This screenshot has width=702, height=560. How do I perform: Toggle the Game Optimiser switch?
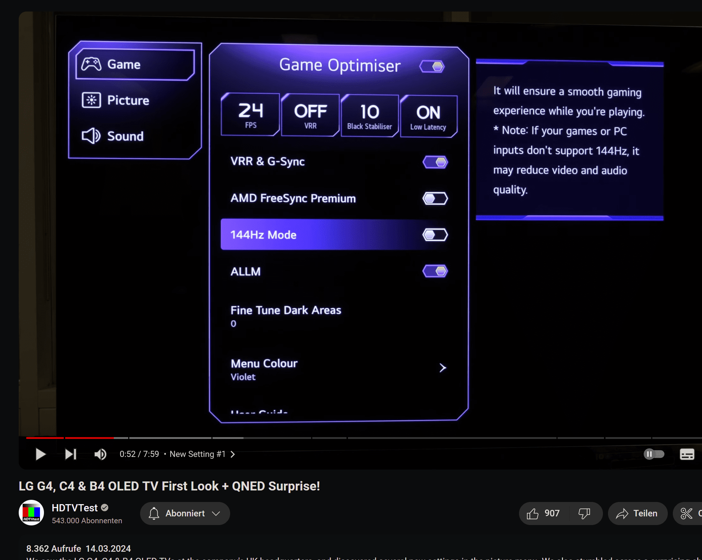(432, 67)
